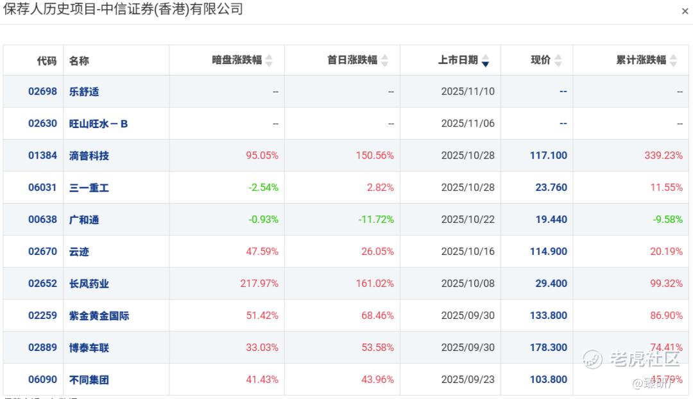The height and width of the screenshot is (399, 693).
Task: Open stock 旺山旺水－B
Action: (99, 124)
